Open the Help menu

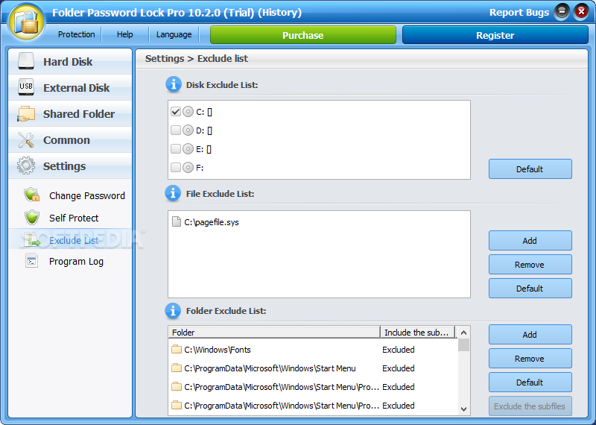[x=124, y=34]
